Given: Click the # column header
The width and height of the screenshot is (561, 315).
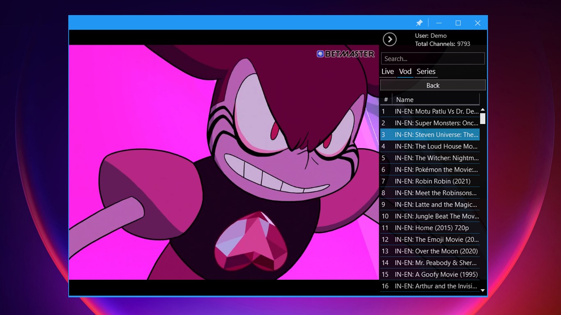Looking at the screenshot, I should [386, 99].
